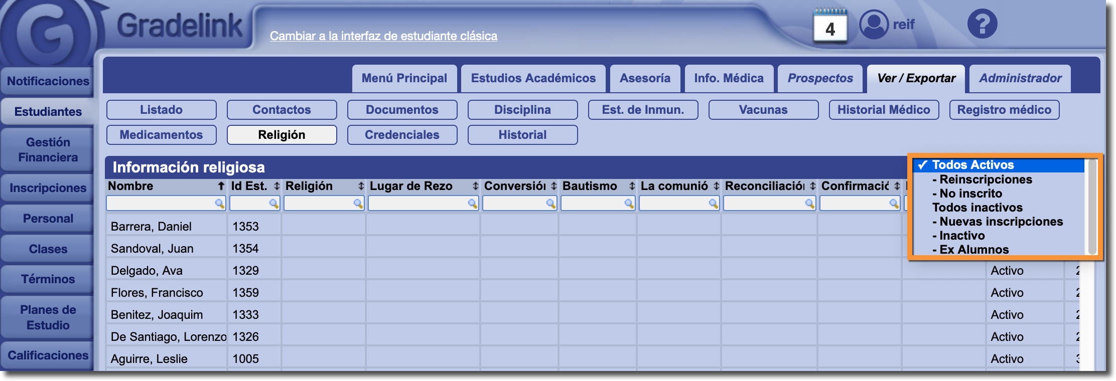Sort by Bautismo column arrows
Screen dimensions: 1116x381
tap(632, 186)
